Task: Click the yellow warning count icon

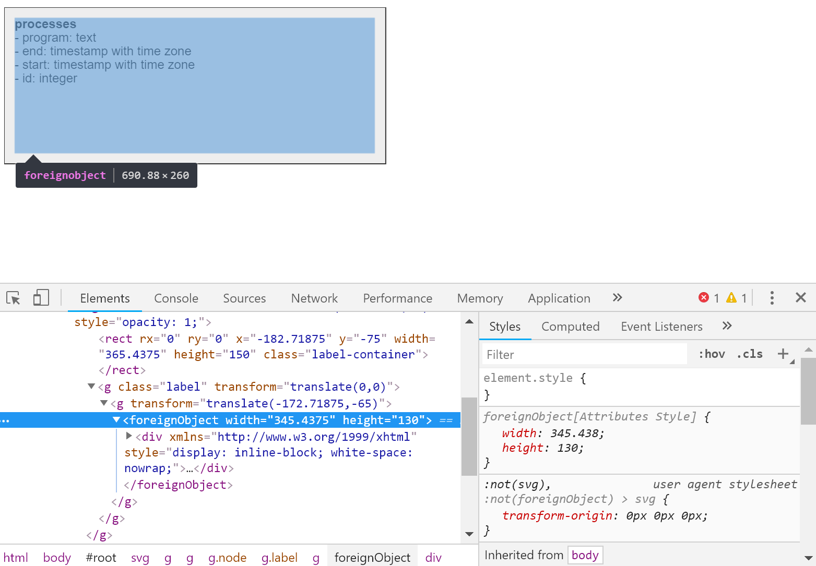Action: pyautogui.click(x=731, y=298)
